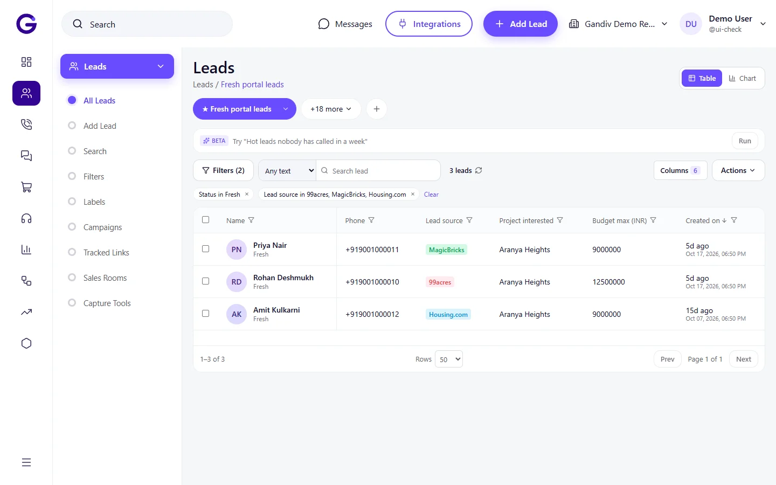776x485 pixels.
Task: Change the Rows per page dropdown
Action: click(448, 359)
